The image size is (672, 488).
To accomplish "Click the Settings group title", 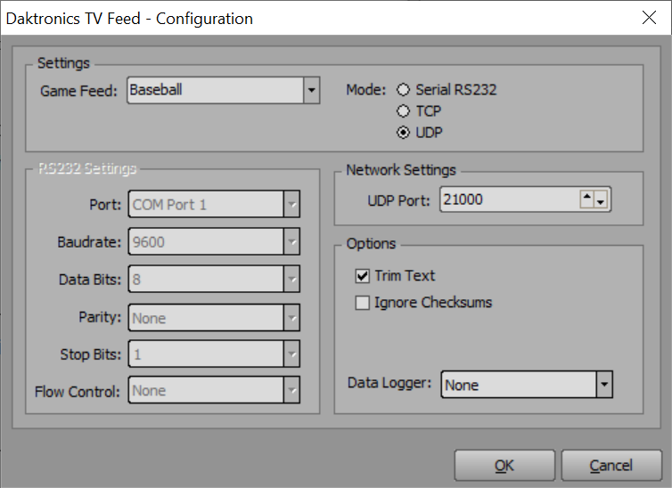I will point(63,63).
